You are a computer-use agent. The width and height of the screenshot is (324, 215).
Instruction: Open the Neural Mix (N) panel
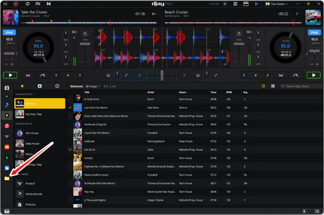tap(48, 4)
